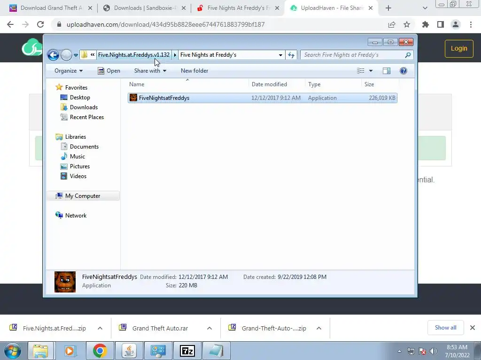Image resolution: width=481 pixels, height=360 pixels.
Task: Click the Login button on UploadHaven
Action: (459, 48)
